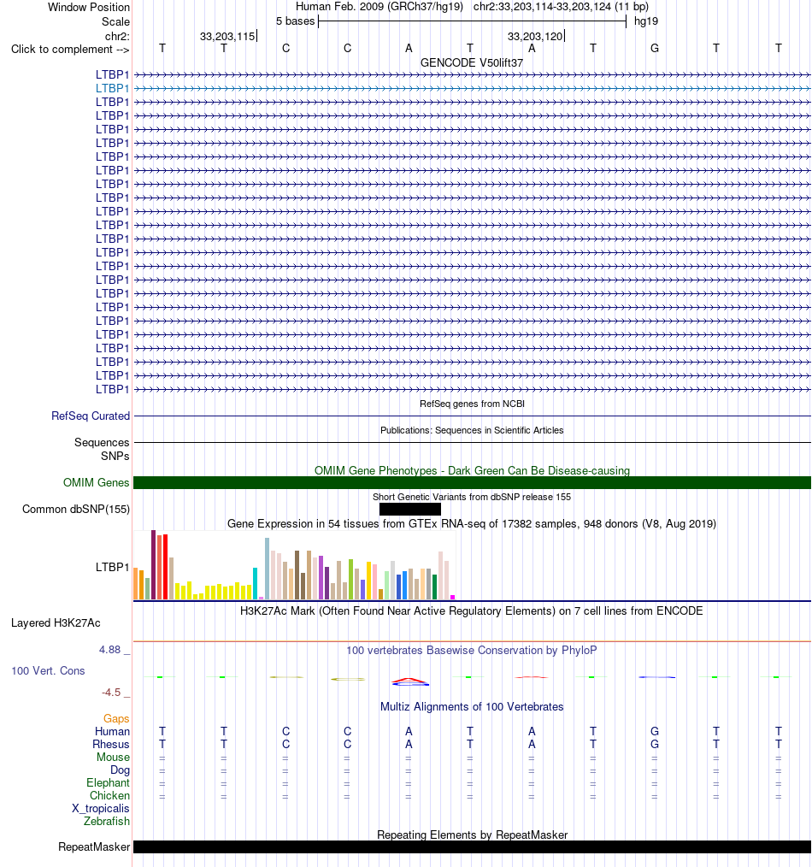Image resolution: width=812 pixels, height=867 pixels.
Task: Open the Common dbSNP(155) track label
Action: (x=76, y=510)
